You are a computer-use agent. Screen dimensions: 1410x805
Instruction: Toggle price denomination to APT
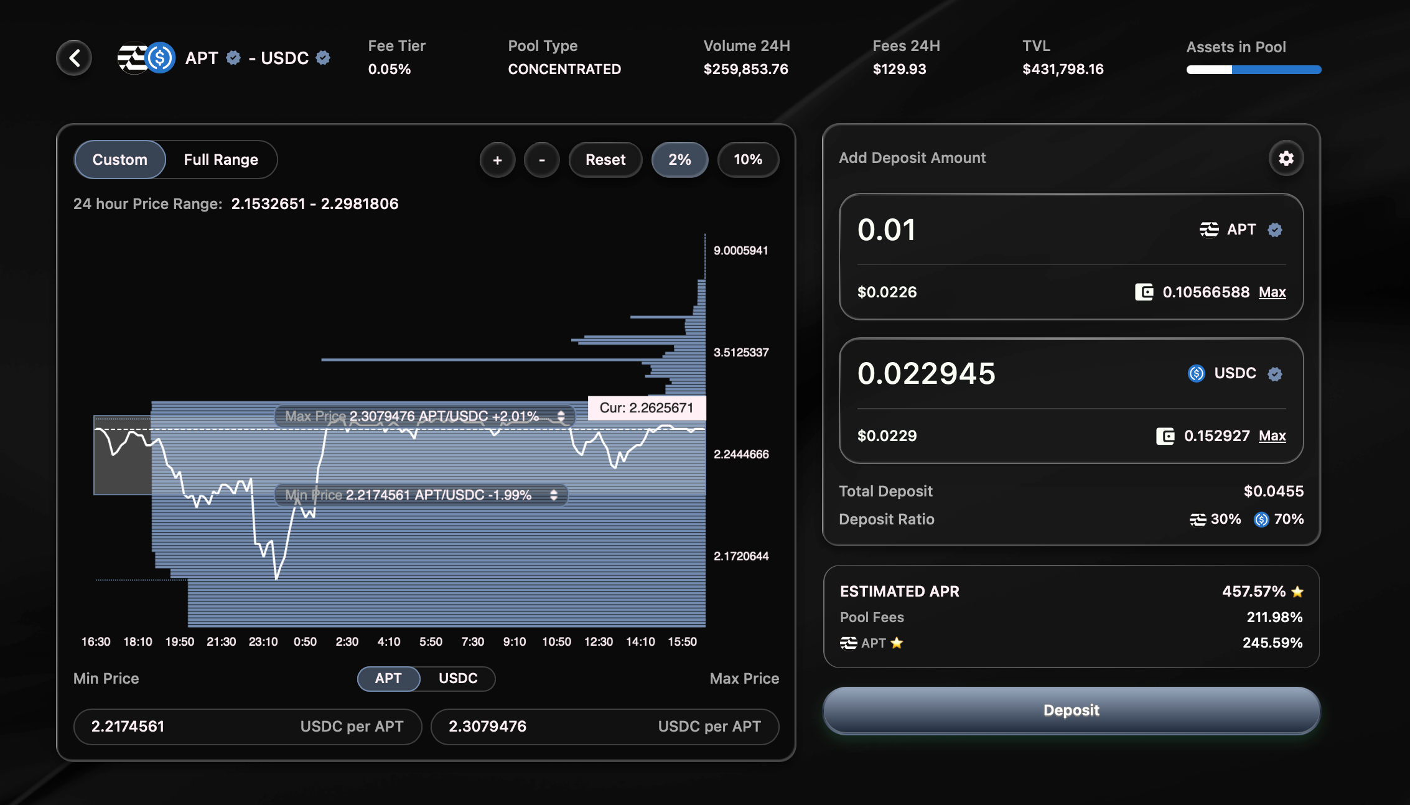tap(388, 678)
